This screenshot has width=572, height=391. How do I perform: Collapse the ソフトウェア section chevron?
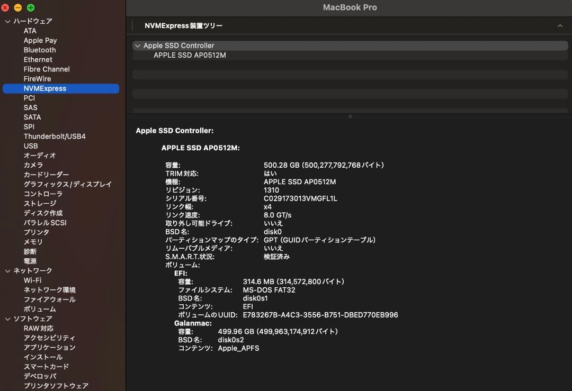[7, 319]
